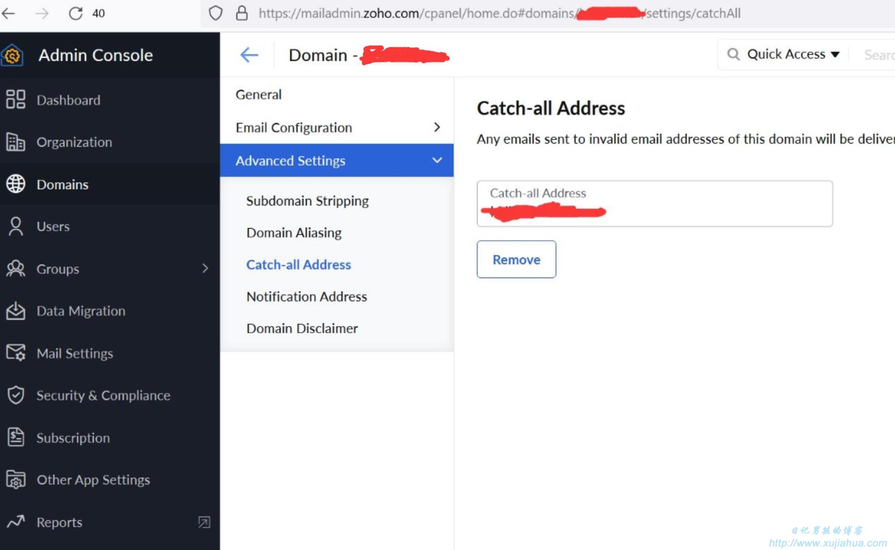The image size is (895, 550).
Task: Expand the Groups submenu chevron
Action: (x=205, y=268)
